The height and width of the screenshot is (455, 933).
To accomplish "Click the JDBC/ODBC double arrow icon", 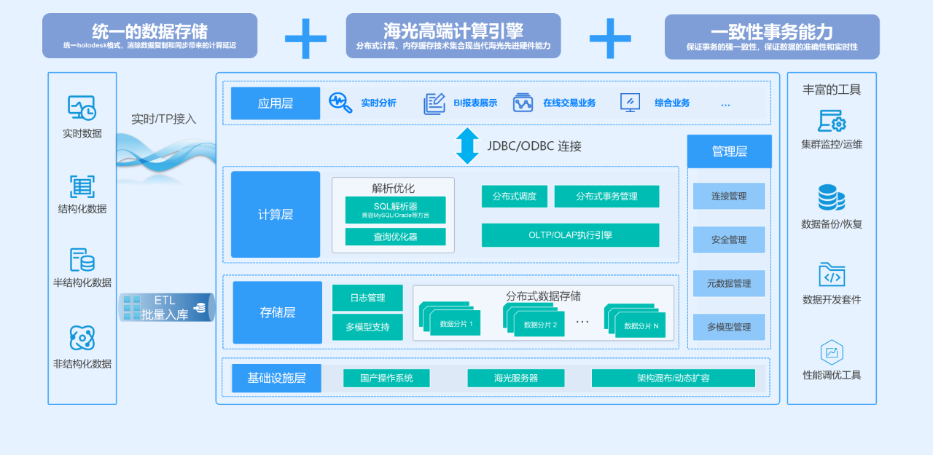I will coord(467,146).
